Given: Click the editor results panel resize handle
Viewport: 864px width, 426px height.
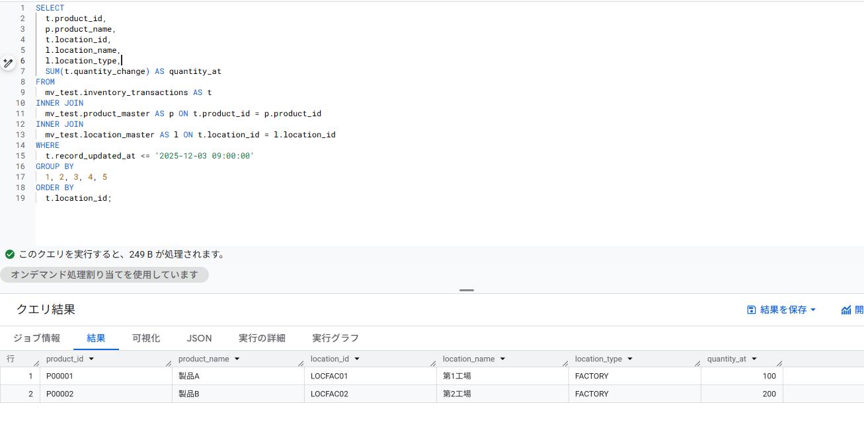Looking at the screenshot, I should [x=466, y=290].
